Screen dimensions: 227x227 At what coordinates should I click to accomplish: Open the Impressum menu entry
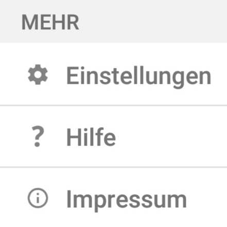click(113, 197)
